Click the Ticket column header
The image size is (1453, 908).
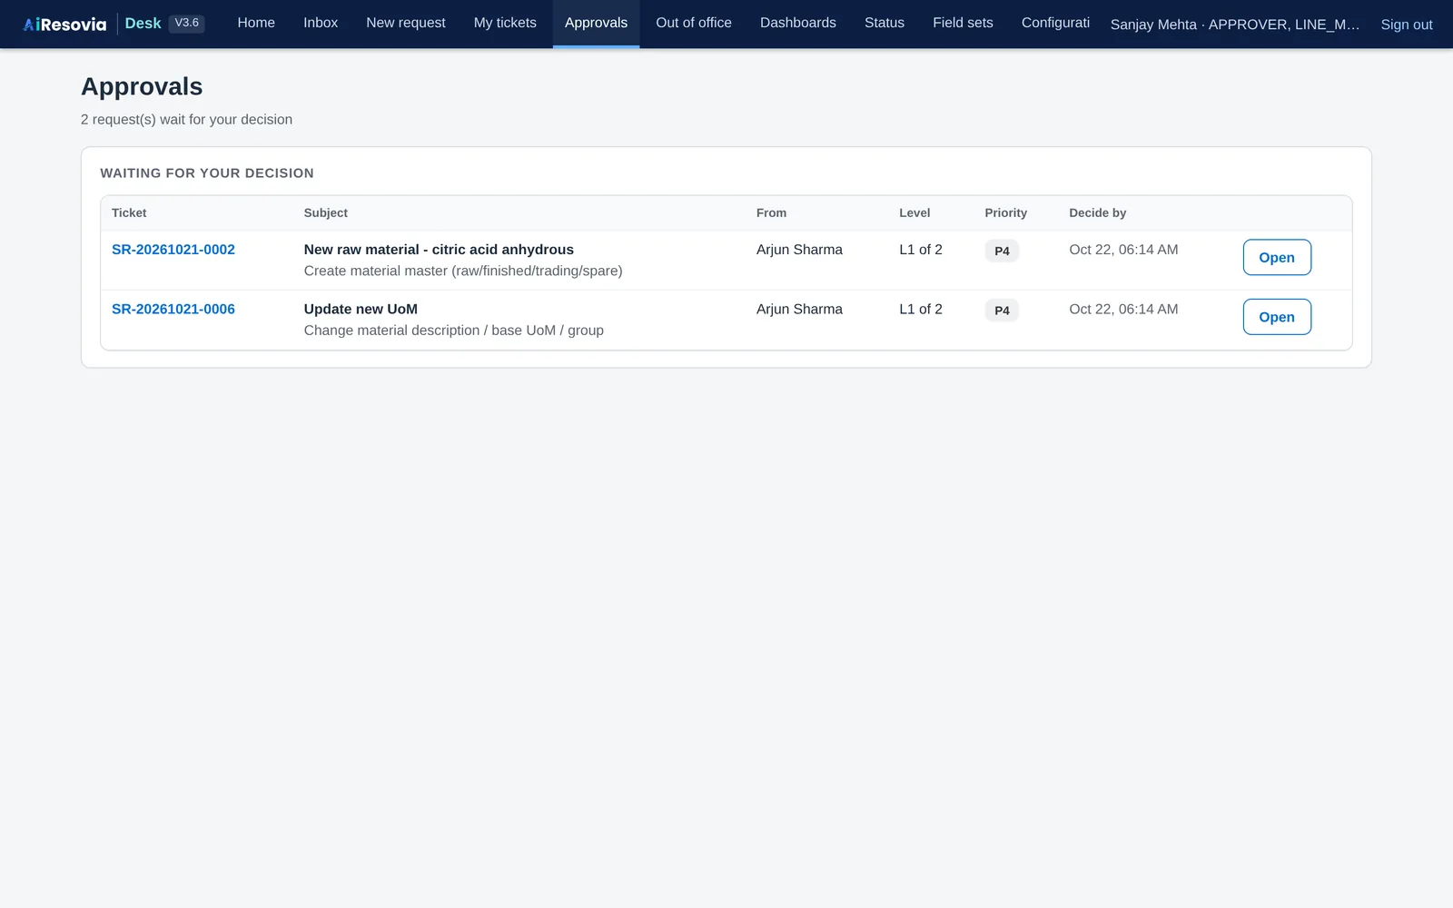(x=129, y=212)
